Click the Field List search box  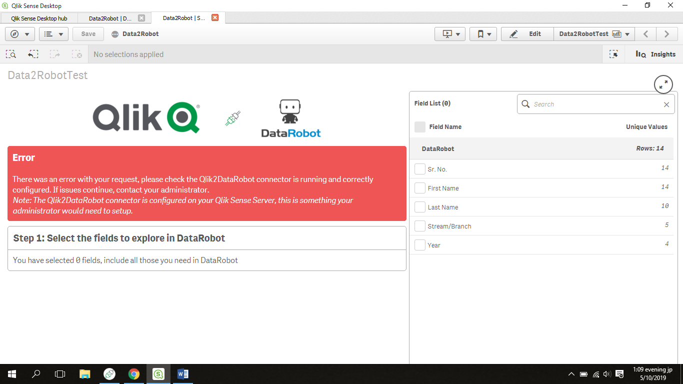pos(595,104)
